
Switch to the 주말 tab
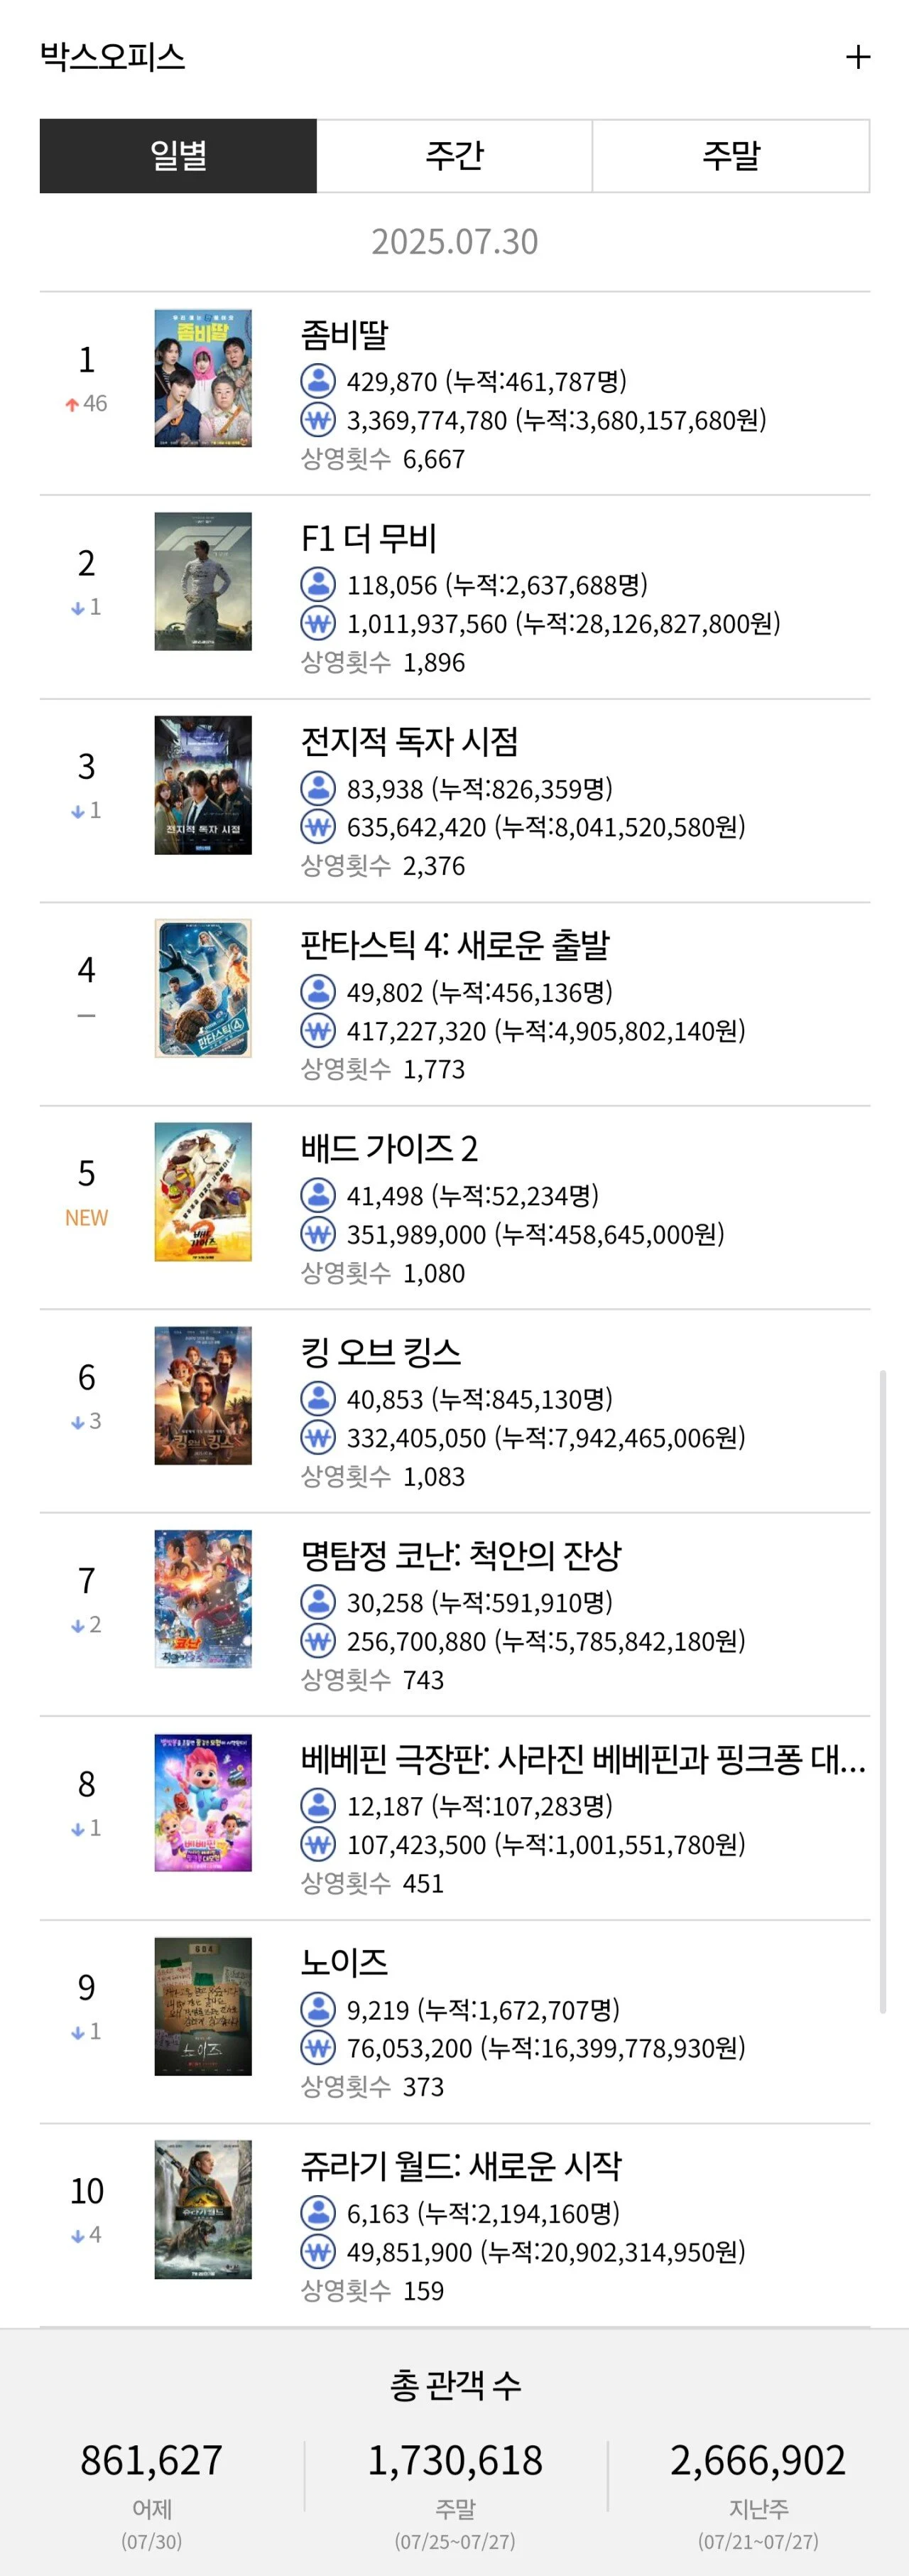click(x=731, y=156)
